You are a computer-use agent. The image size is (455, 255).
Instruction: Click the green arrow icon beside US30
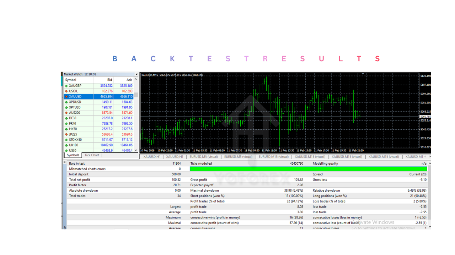tap(66, 150)
